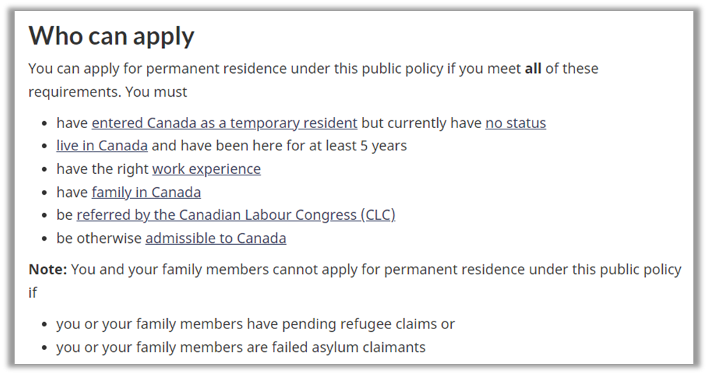Click the bold word "all"
Viewport: 708px width, 375px height.
click(x=533, y=69)
